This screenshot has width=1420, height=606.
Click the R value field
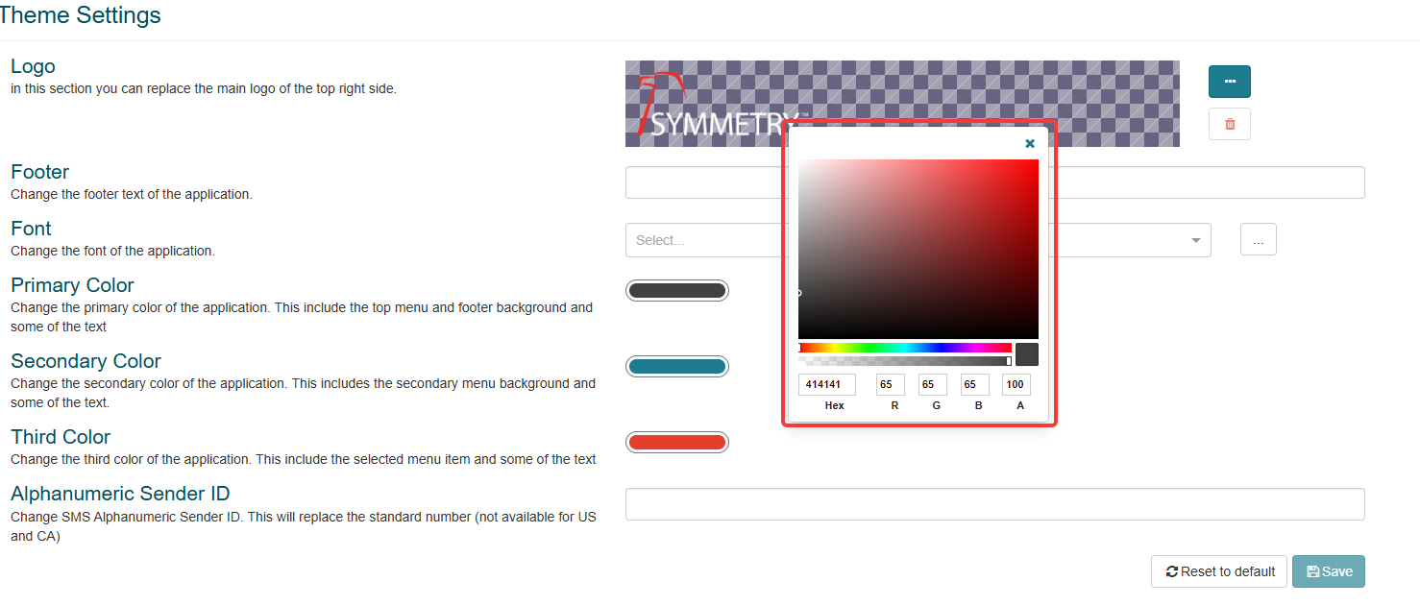891,385
